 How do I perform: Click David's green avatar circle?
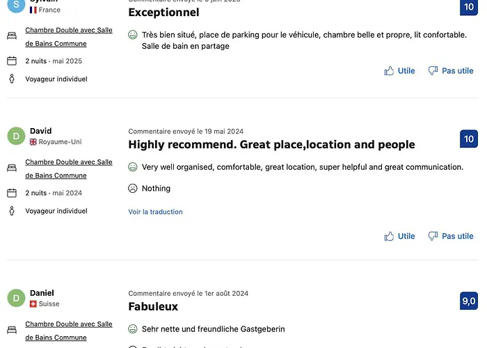click(16, 136)
